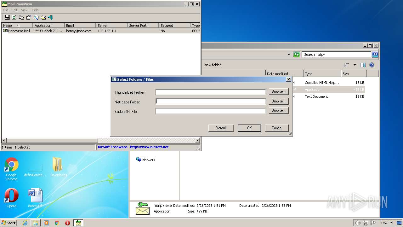The width and height of the screenshot is (403, 227).
Task: Select Network in Explorer navigation pane
Action: 145,160
